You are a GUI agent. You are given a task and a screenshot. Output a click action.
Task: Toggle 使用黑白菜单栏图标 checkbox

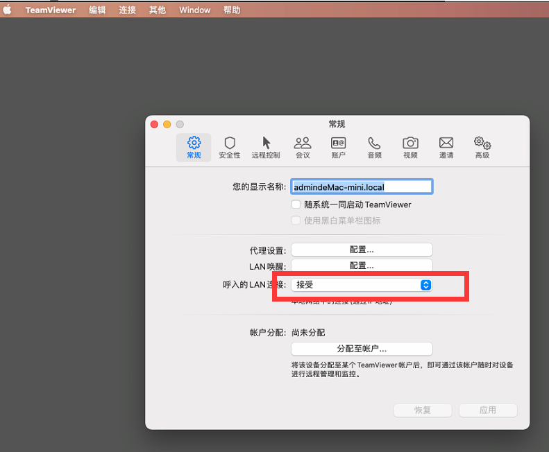[296, 220]
